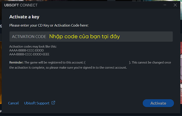
Task: Open the Ubisoft Support link
Action: pos(37,103)
